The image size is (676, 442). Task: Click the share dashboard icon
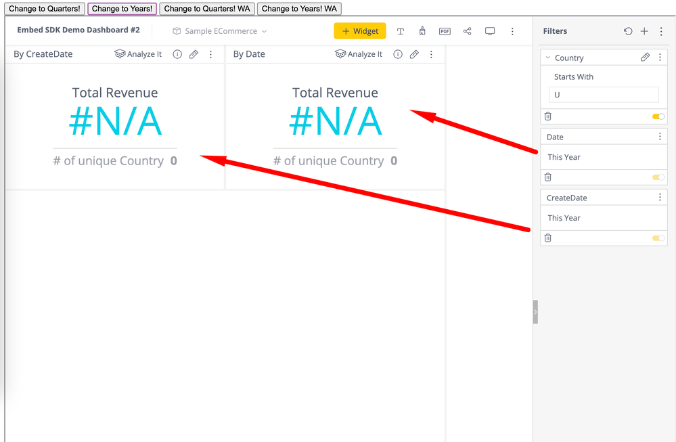(x=467, y=31)
